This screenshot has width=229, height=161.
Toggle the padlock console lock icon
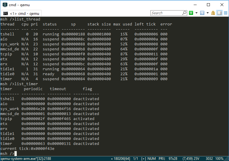(213, 13)
